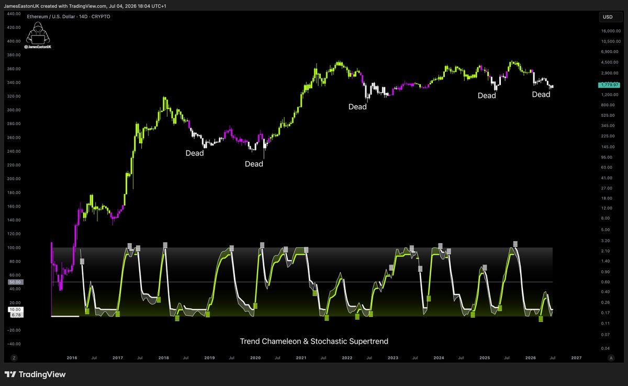Click the 50.00 indicator midline label
The image size is (628, 386).
15,282
